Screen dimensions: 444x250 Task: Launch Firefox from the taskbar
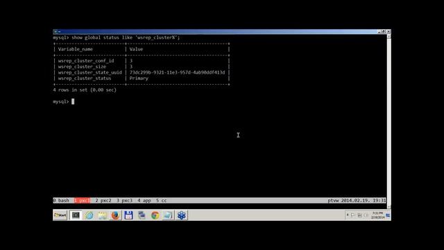pos(115,215)
